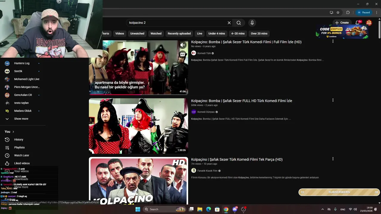The height and width of the screenshot is (214, 381).
Task: Select the Videos filter chip
Action: 120,34
